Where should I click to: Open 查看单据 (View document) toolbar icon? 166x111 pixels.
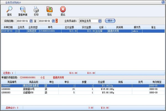coord(23,10)
